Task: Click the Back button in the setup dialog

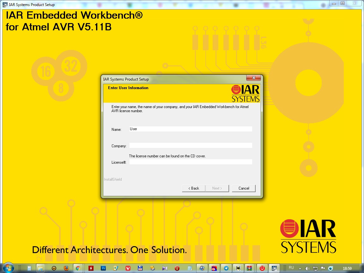Action: pyautogui.click(x=194, y=188)
